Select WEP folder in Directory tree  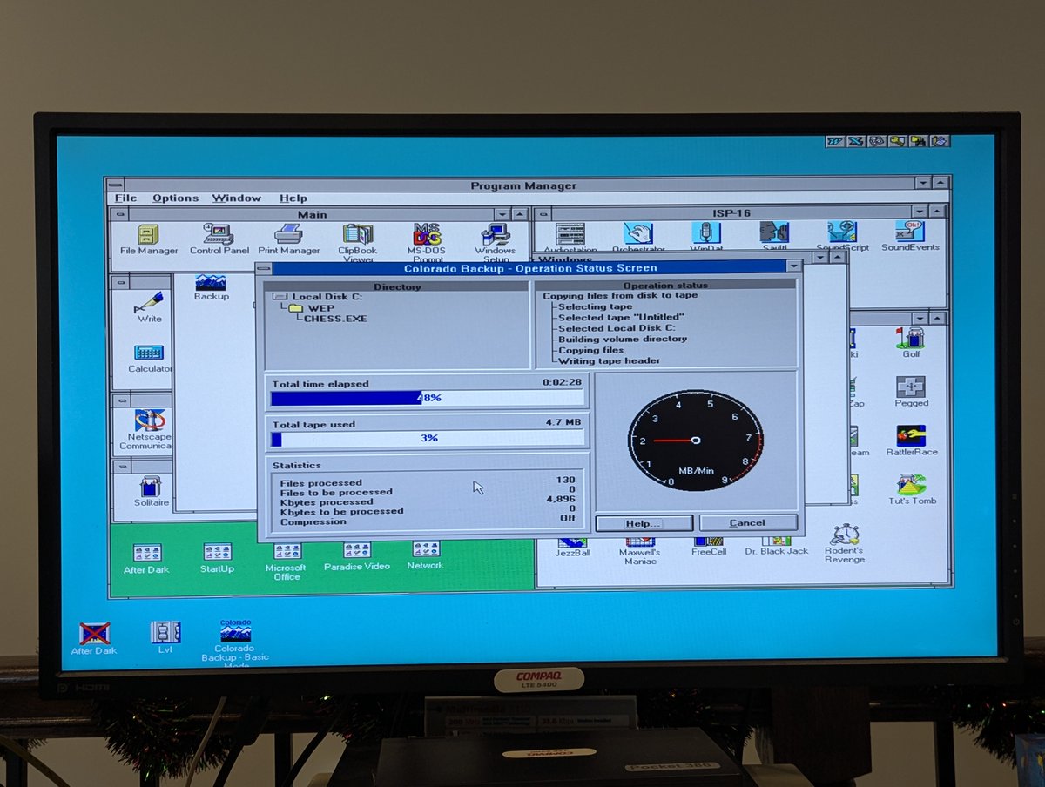[x=312, y=308]
